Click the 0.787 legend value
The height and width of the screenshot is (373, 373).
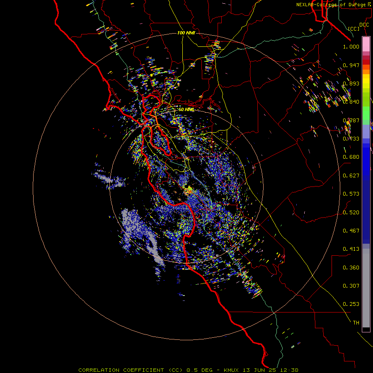pos(351,120)
